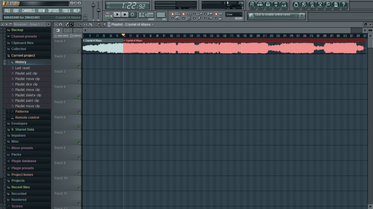Click the tempo display 140.000

[146, 15]
